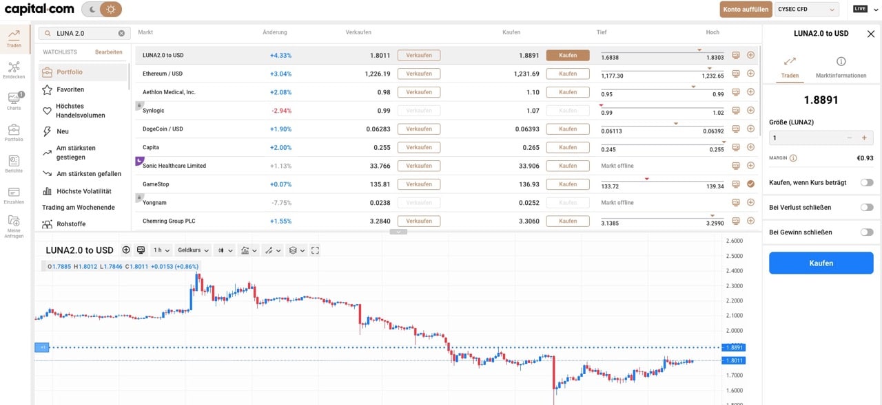Clear the LUNA 2.0 search field

(x=121, y=33)
